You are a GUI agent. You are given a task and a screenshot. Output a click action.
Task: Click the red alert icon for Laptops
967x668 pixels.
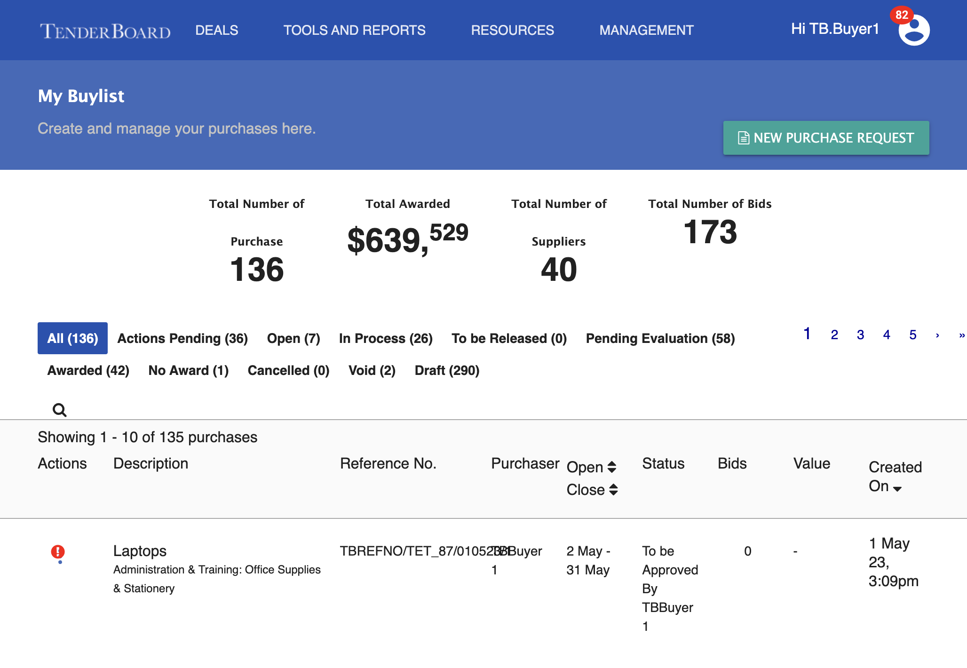click(x=58, y=551)
